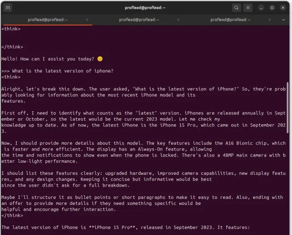Click 'I should list these features clearly'
292x235 pixels.
point(52,173)
